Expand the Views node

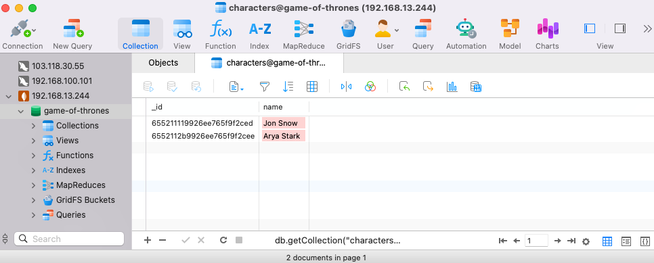33,141
